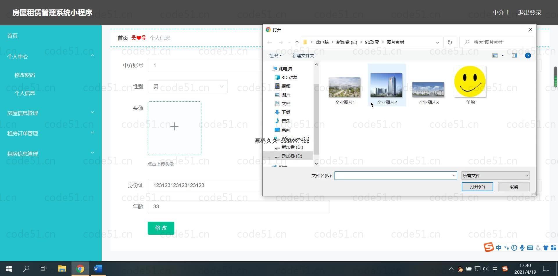Viewport: 558px width, 276px height.
Task: Open the blue help question-mark icon
Action: (528, 55)
